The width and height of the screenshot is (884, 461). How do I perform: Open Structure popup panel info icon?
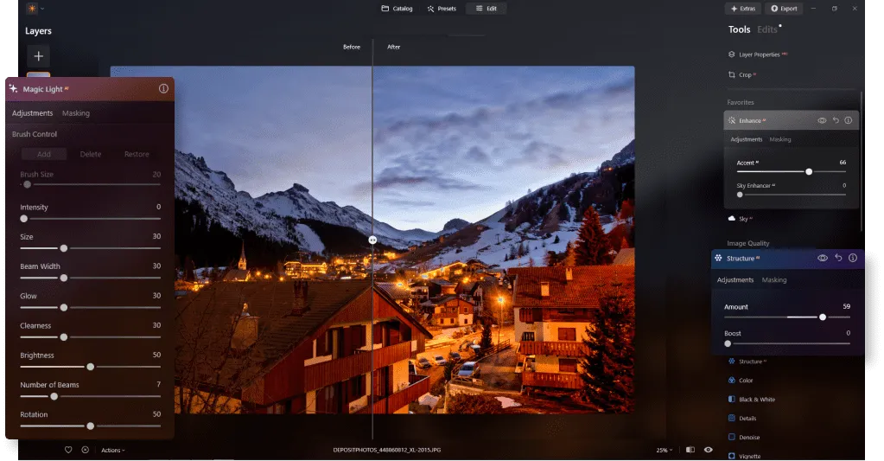[x=853, y=258]
